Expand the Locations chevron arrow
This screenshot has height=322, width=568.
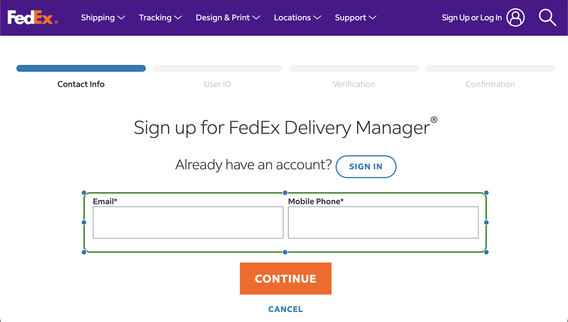point(317,18)
